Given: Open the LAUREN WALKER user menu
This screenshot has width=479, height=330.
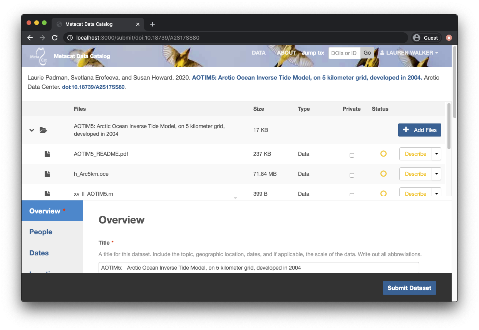Looking at the screenshot, I should coord(409,53).
